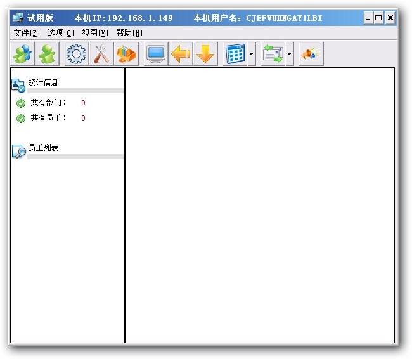412x359 pixels.
Task: Click the 统计信息 heading text
Action: 43,82
